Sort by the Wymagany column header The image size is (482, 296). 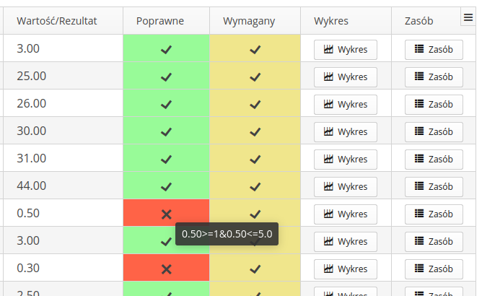coord(249,22)
